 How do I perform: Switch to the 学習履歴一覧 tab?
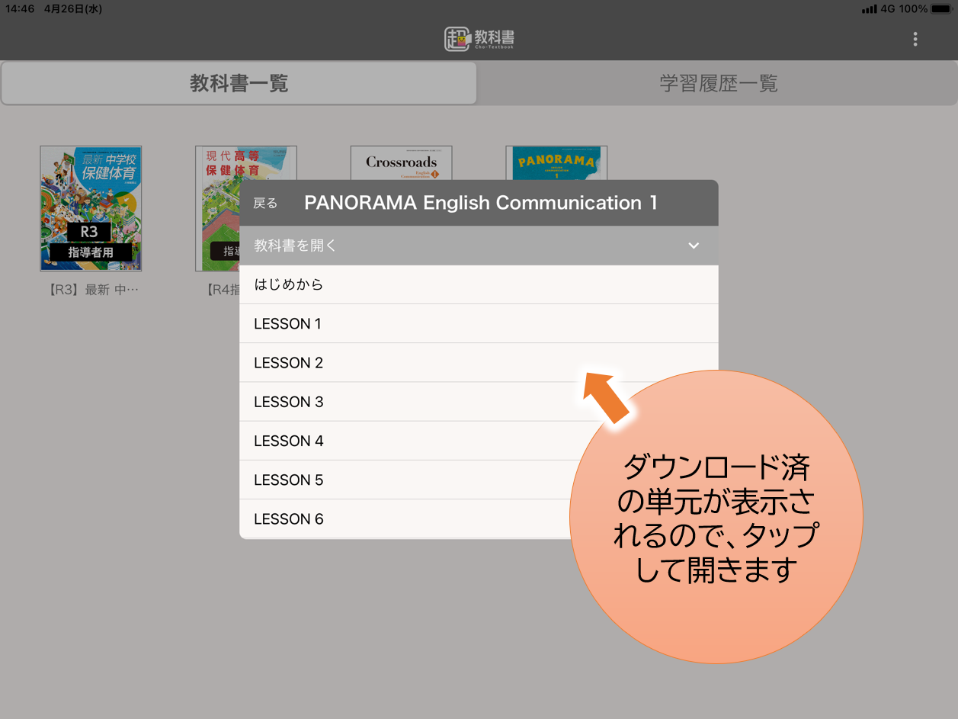point(718,83)
